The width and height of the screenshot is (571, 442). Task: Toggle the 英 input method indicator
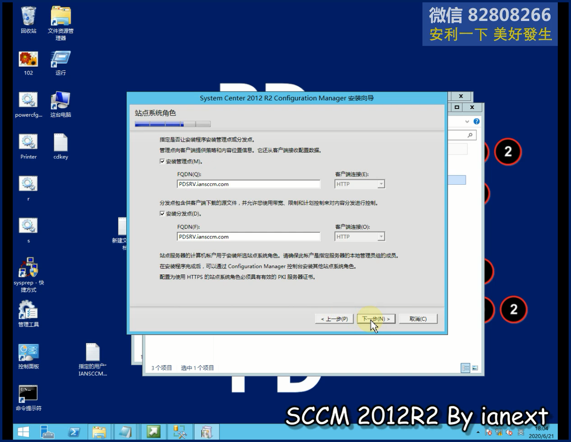521,432
